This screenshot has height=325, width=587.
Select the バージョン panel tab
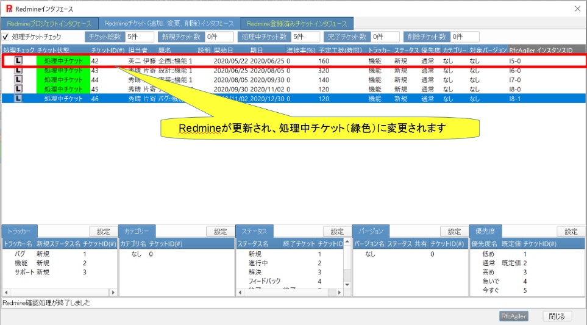(x=371, y=231)
